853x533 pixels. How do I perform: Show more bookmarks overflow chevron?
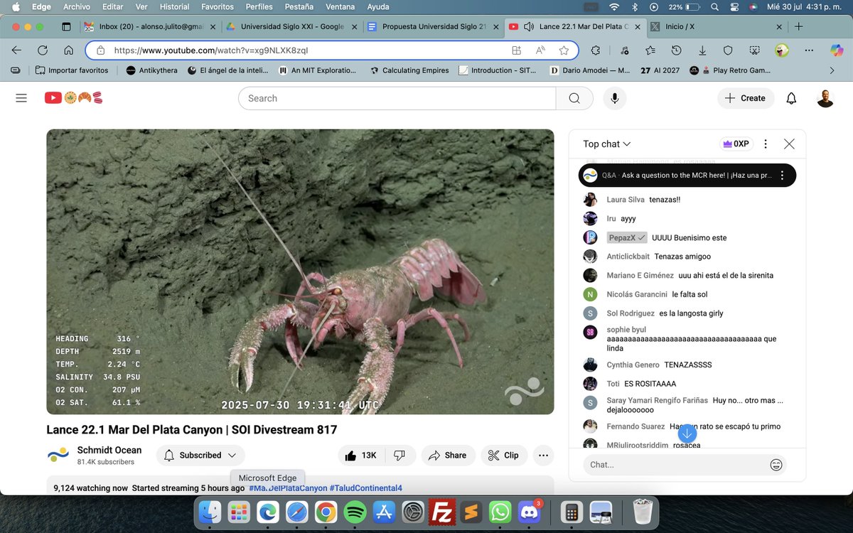click(832, 70)
